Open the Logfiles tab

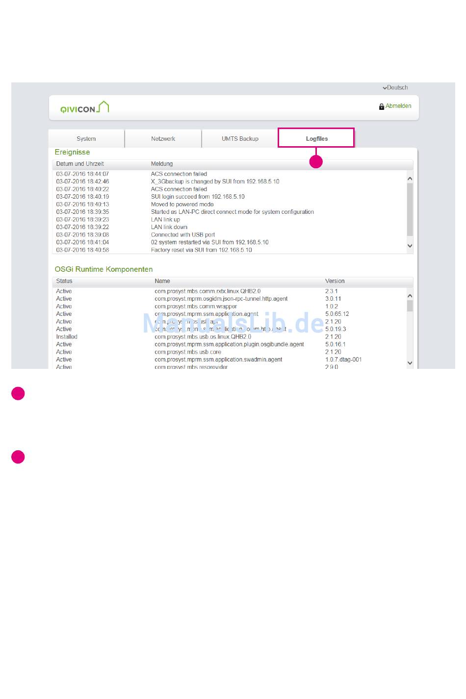coord(316,139)
